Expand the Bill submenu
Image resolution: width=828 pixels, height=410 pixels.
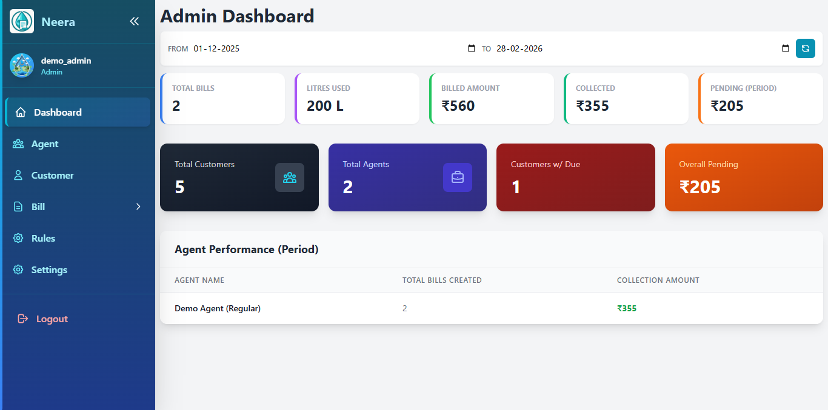click(139, 207)
